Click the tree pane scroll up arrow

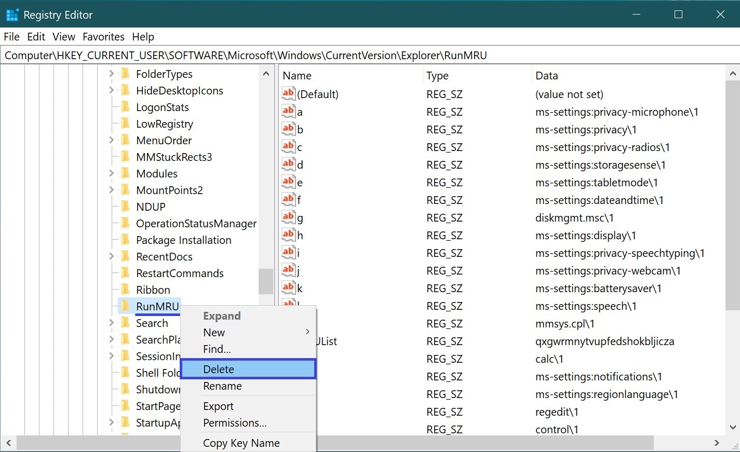pos(266,74)
